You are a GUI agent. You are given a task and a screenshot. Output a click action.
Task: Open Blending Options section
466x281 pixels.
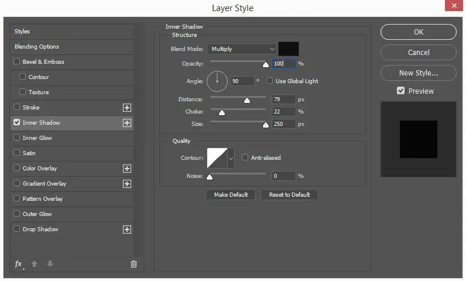tap(71, 47)
